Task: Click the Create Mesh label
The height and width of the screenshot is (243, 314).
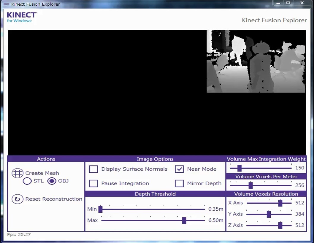Action: pos(42,173)
